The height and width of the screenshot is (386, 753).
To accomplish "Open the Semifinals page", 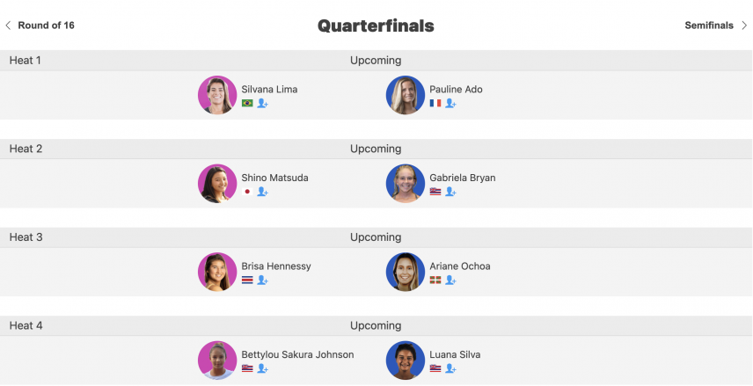I will pos(709,25).
